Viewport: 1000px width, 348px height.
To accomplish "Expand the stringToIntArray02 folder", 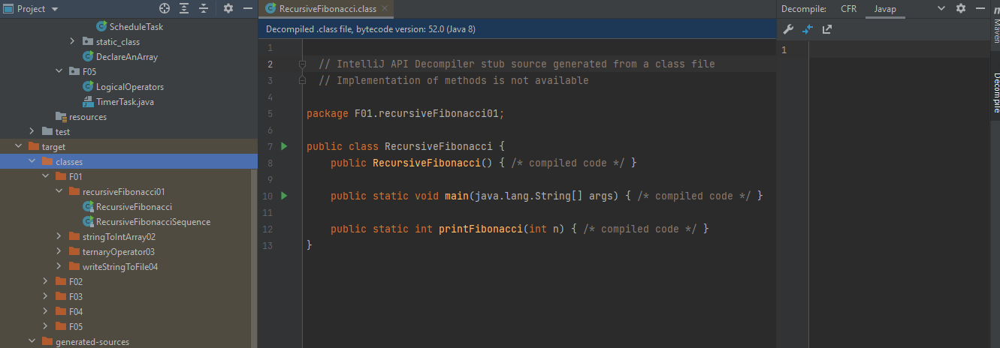I will [x=59, y=237].
